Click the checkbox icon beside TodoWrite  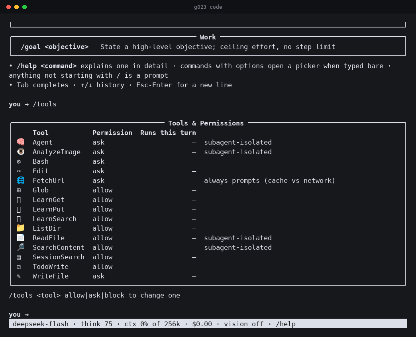coord(19,267)
